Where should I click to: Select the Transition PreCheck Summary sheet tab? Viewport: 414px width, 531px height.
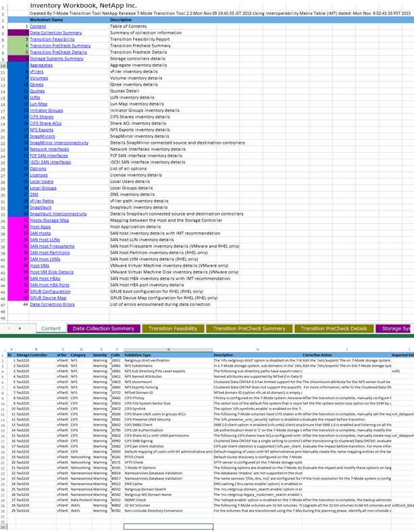pos(249,328)
